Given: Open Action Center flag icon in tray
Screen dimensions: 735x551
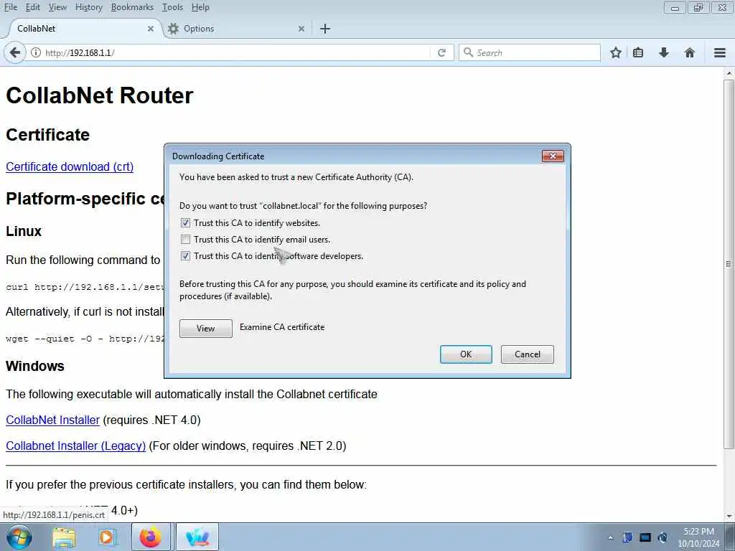Looking at the screenshot, I should pyautogui.click(x=627, y=537).
